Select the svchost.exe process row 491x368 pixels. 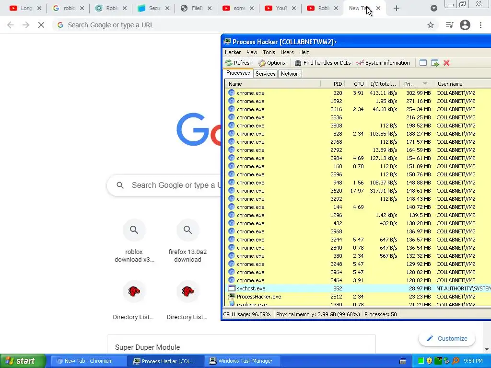[358, 288]
